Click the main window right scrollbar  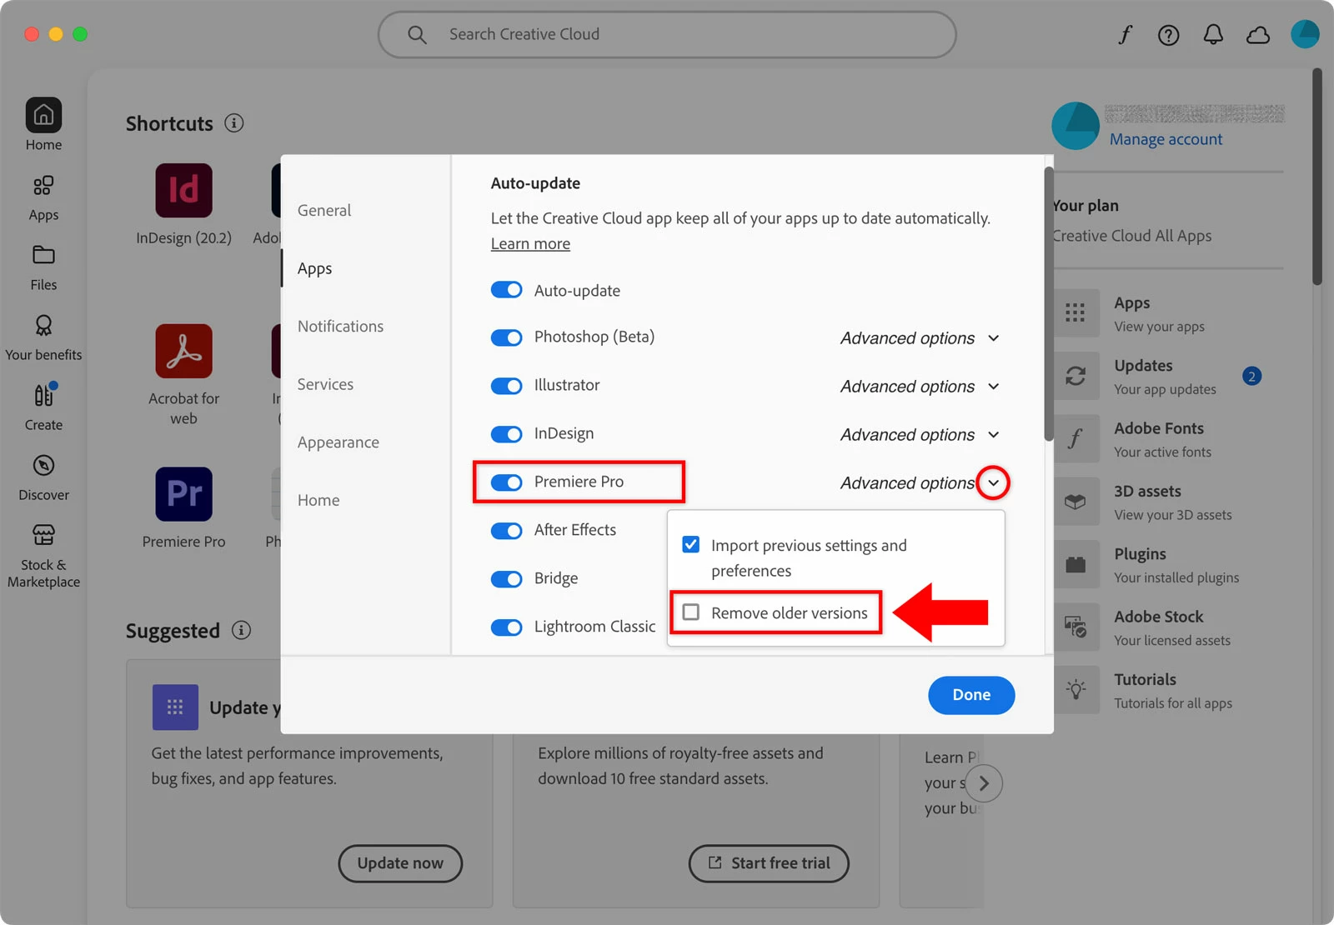coord(1317,177)
